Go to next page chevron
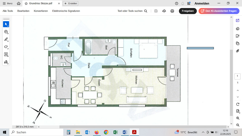 237,97
